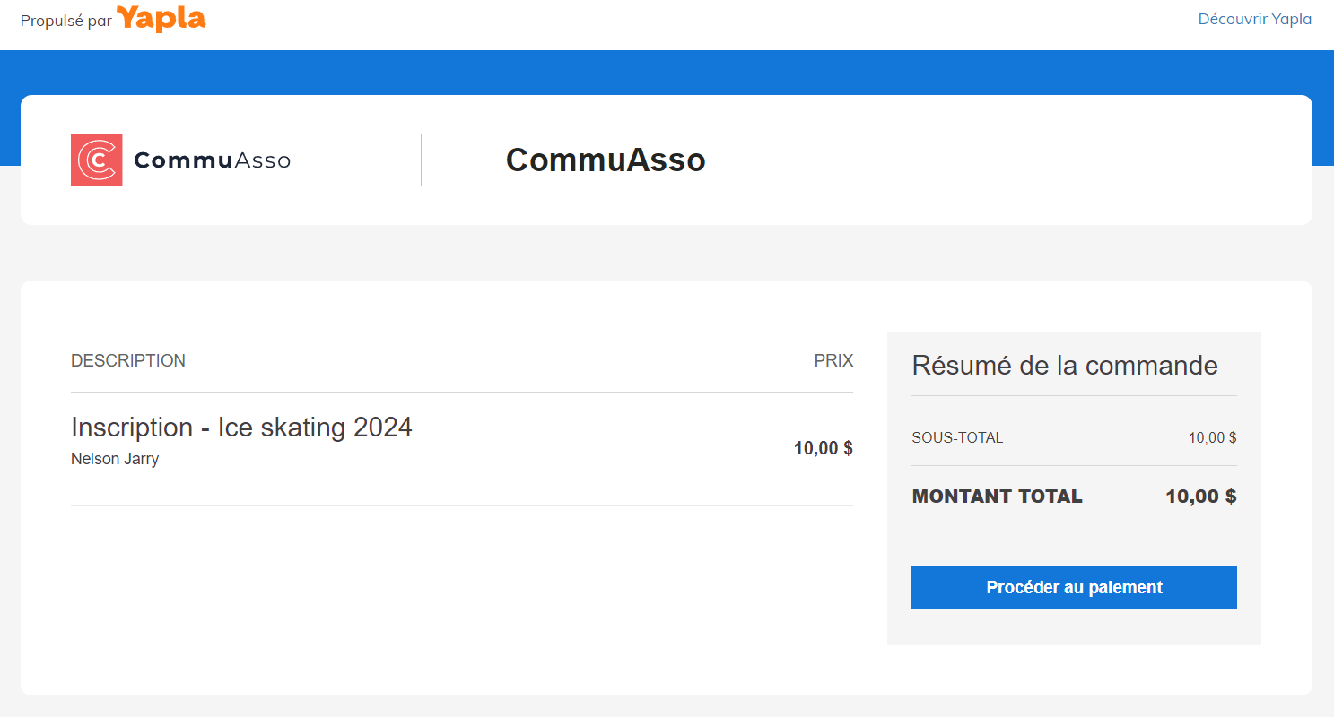Click the red CommuAsso square icon
This screenshot has width=1334, height=717.
click(x=96, y=160)
